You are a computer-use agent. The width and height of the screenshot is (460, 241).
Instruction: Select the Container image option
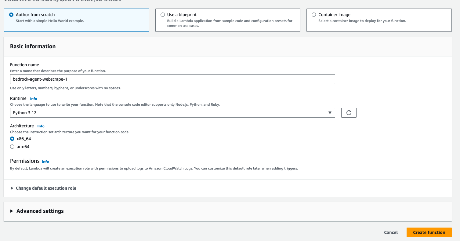tap(314, 15)
